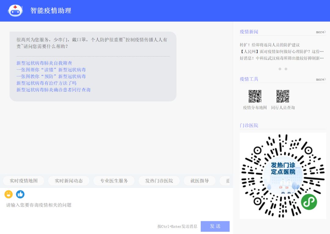This screenshot has width=330, height=234.
Task: Select the second news carousel dot
Action: 286,69
